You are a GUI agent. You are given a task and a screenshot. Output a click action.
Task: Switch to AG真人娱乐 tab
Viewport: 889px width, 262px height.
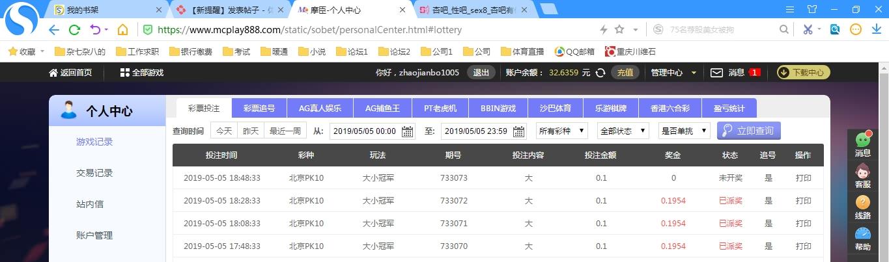point(320,109)
